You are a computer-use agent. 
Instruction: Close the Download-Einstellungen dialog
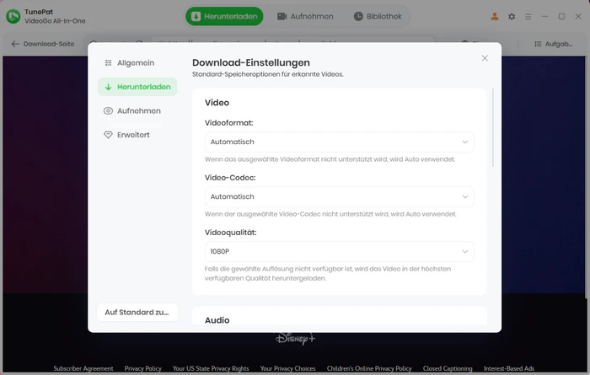point(485,58)
